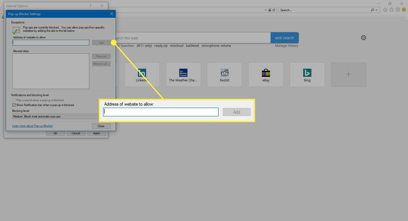Click the smiley feedback icon

(404, 10)
